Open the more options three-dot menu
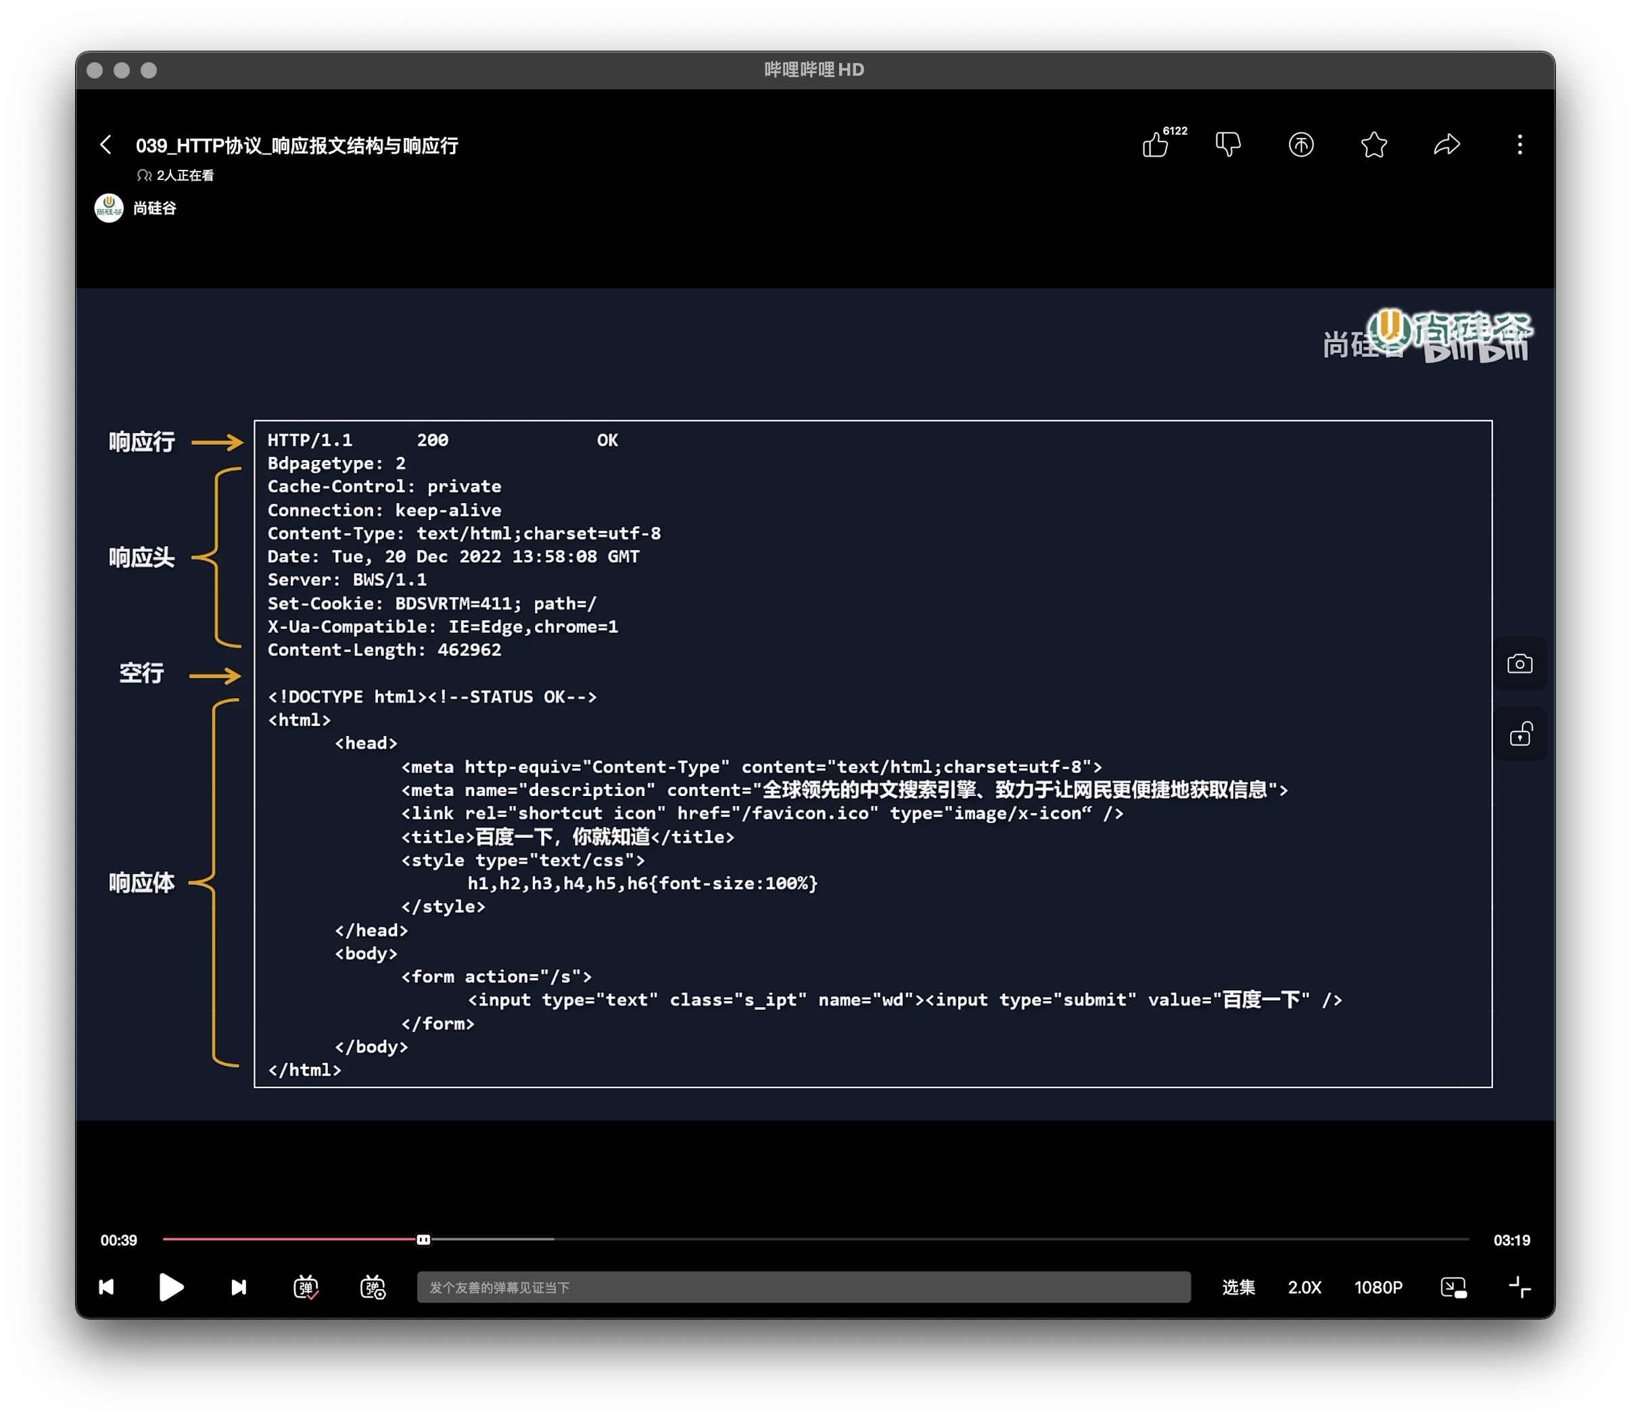This screenshot has height=1419, width=1631. 1519,144
